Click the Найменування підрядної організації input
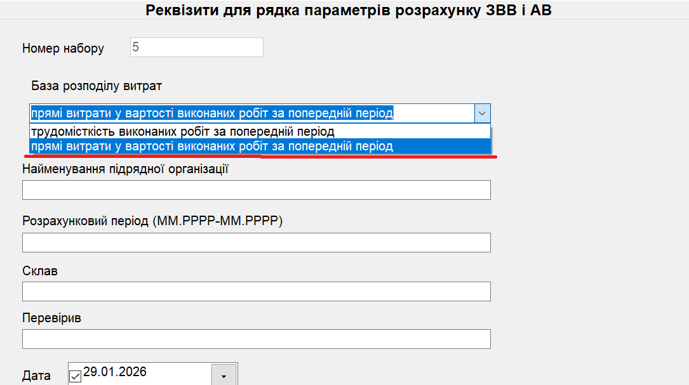 click(x=256, y=190)
